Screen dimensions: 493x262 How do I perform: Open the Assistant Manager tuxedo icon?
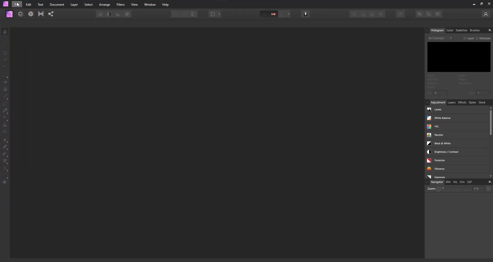pos(306,14)
